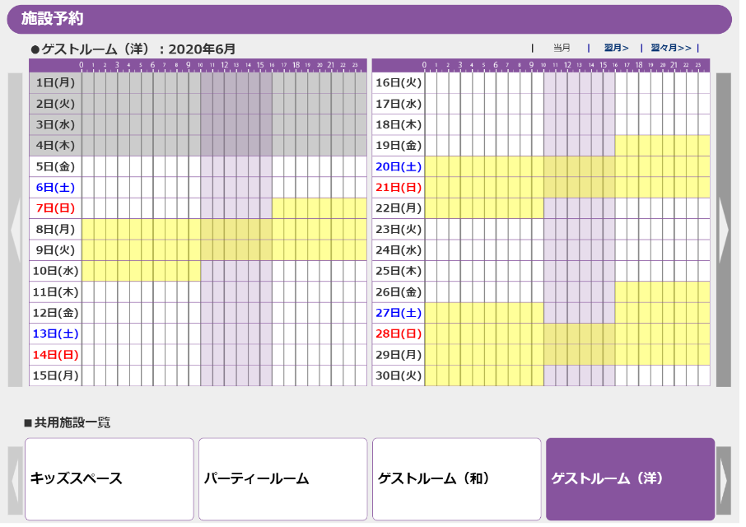746x527 pixels.
Task: Select the ゲストルーム（洋） facility tab
Action: [630, 479]
